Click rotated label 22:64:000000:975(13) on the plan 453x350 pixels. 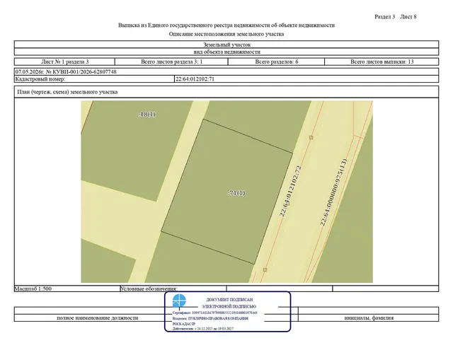pos(333,192)
